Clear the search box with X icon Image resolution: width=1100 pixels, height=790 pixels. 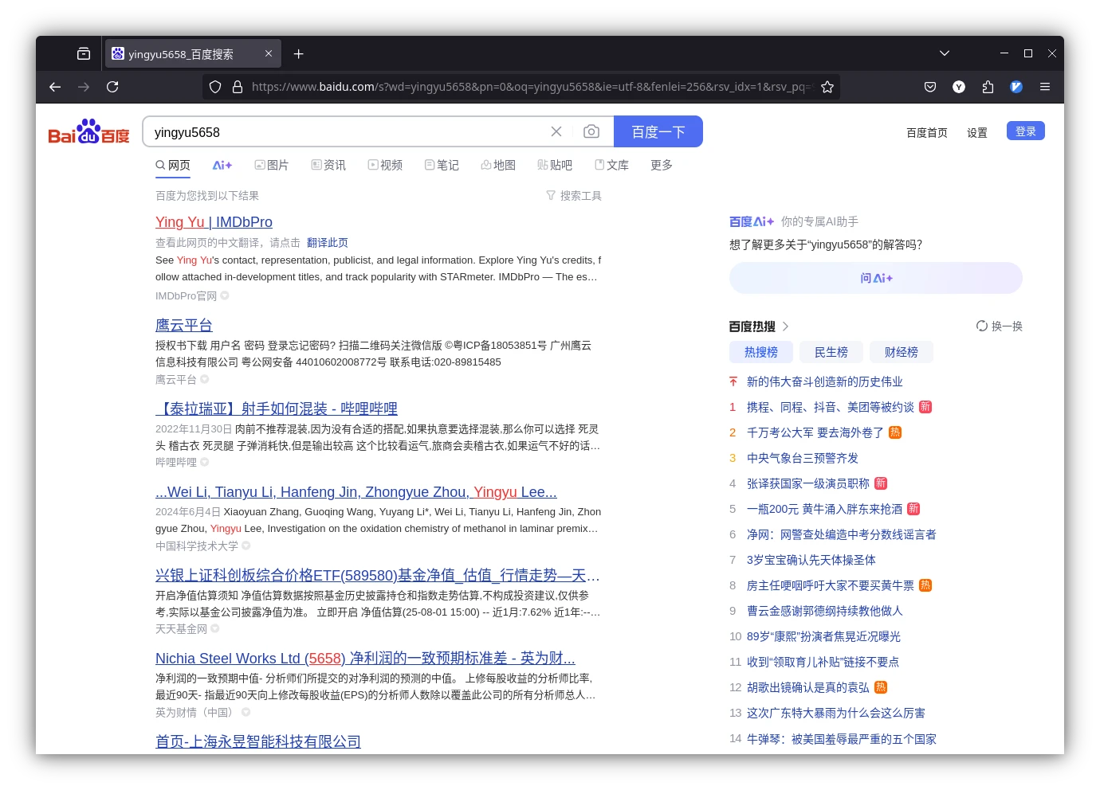tap(556, 131)
